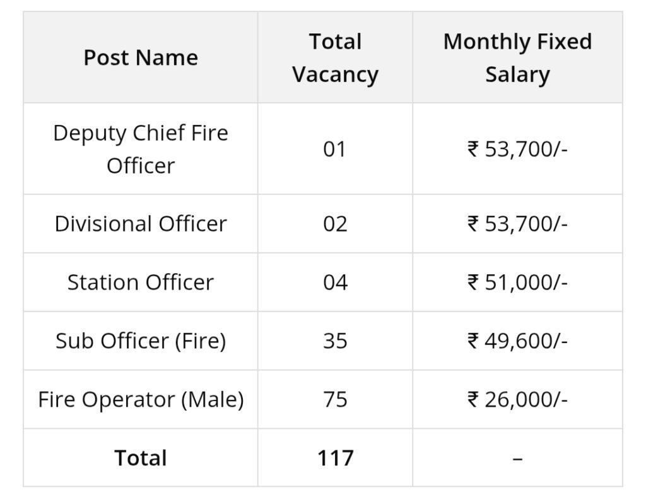Screen dimensions: 646x502
Task: Click the Monthly Fixed Salary header
Action: 517,58
